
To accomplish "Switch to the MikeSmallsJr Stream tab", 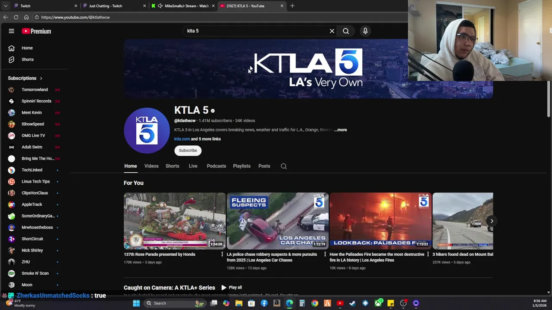I will click(183, 6).
